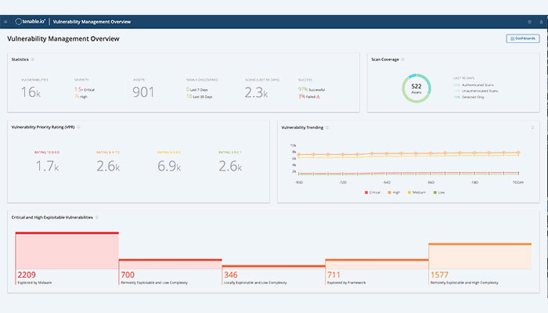This screenshot has height=313, width=548.
Task: Open the help icon in header
Action: (x=529, y=22)
